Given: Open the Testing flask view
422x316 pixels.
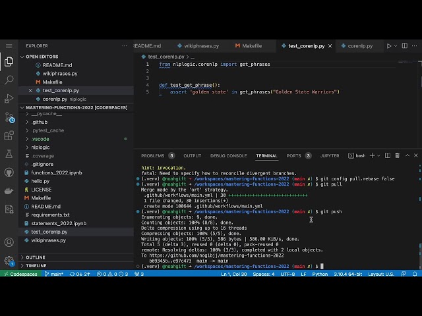Looking at the screenshot, I should click(9, 153).
